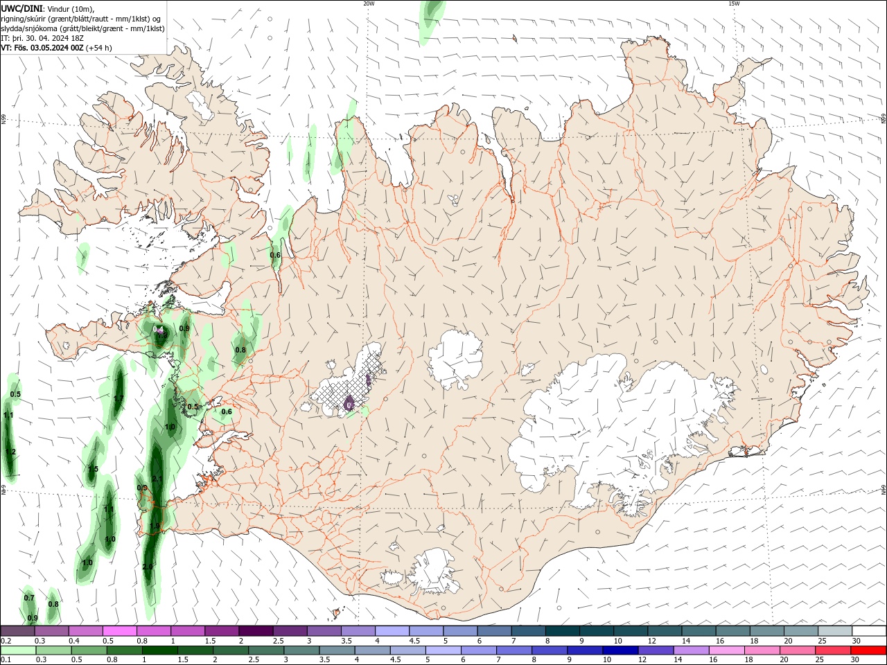Click the '1.2' precipitation value at the map edge
Image resolution: width=887 pixels, height=665 pixels.
10,452
